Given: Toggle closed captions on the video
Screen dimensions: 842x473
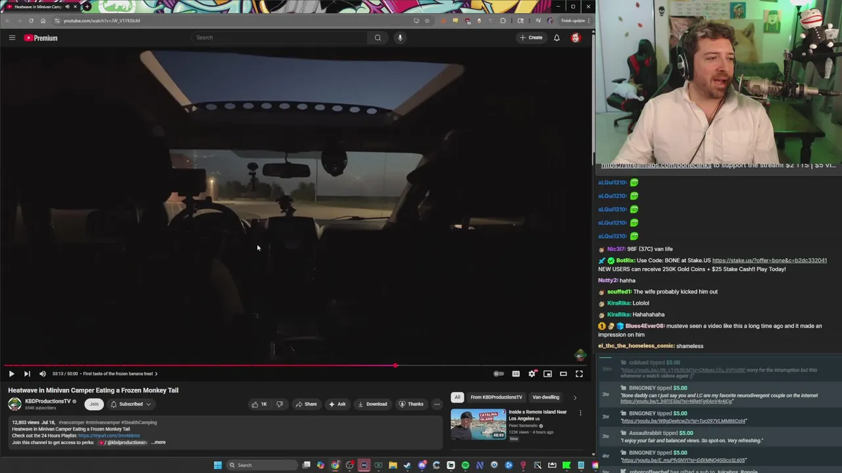Looking at the screenshot, I should (x=516, y=374).
